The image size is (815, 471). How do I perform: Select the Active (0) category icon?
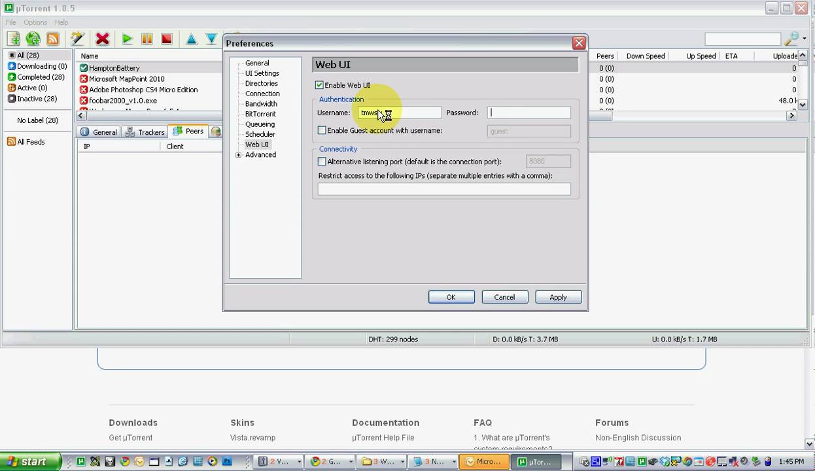pos(12,88)
